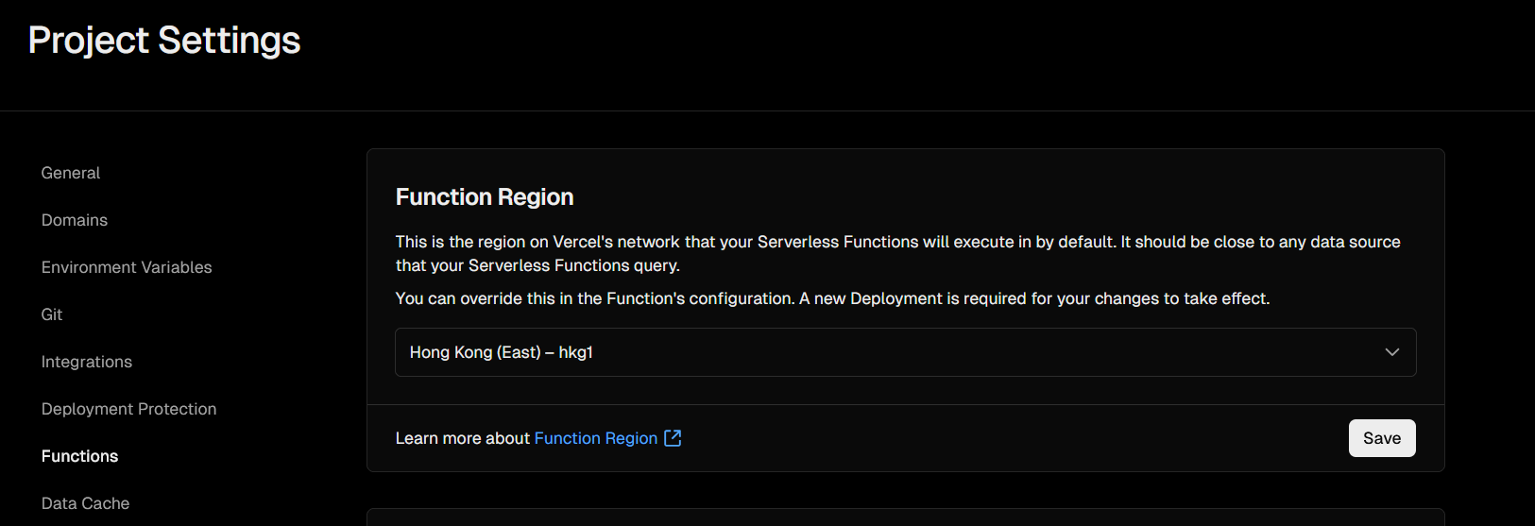1535x526 pixels.
Task: Click the Serverless Functions description paragraph
Action: 898,253
